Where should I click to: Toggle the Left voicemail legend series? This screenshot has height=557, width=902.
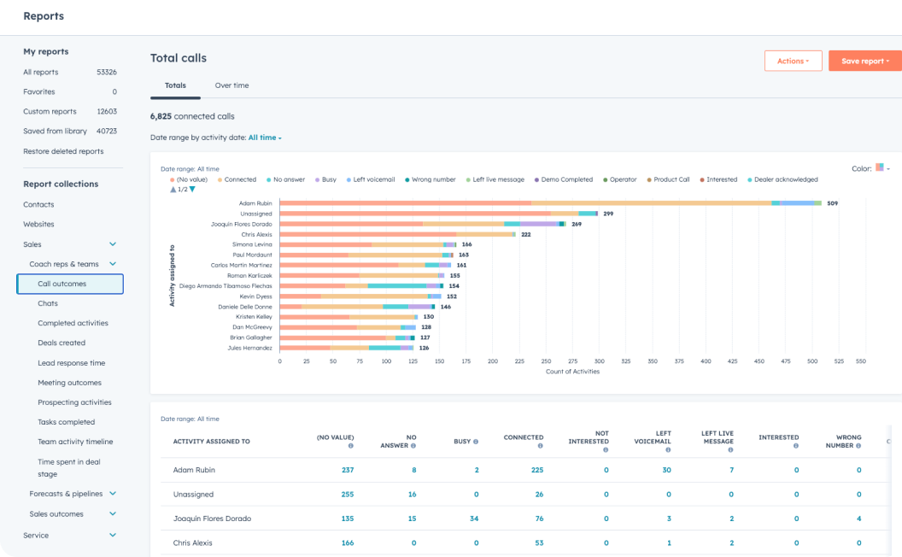point(373,179)
